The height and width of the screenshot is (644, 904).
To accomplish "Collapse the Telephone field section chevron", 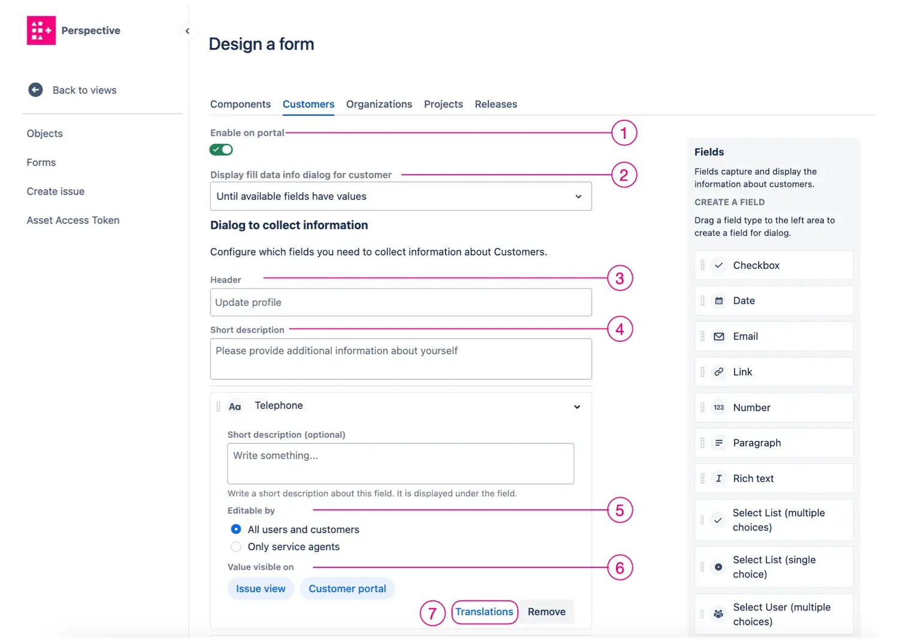I will [577, 407].
